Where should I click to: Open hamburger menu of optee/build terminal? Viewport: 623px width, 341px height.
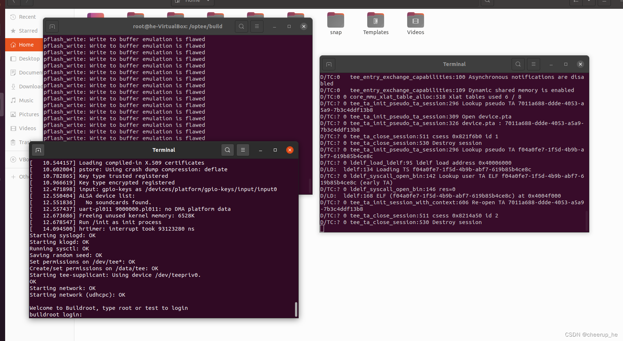(x=257, y=26)
